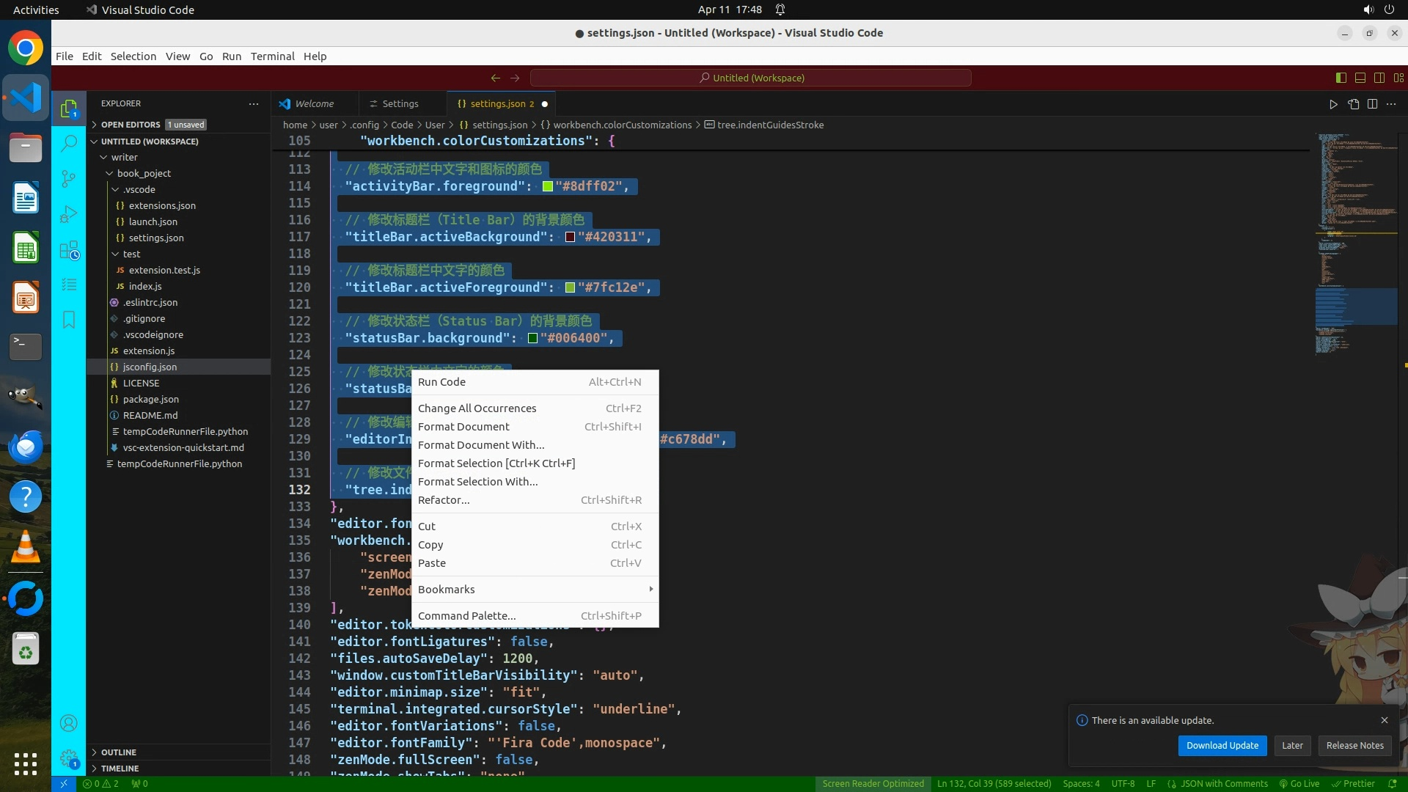Image resolution: width=1408 pixels, height=792 pixels.
Task: Open Bookmarks view in activity bar
Action: click(x=68, y=320)
